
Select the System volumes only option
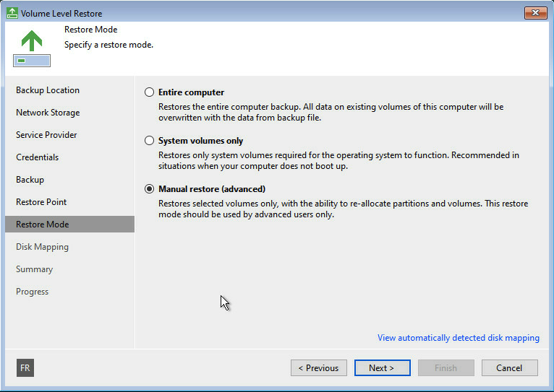click(x=150, y=141)
